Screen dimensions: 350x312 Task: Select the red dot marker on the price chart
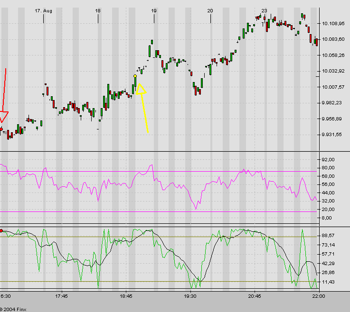[x=1, y=128]
